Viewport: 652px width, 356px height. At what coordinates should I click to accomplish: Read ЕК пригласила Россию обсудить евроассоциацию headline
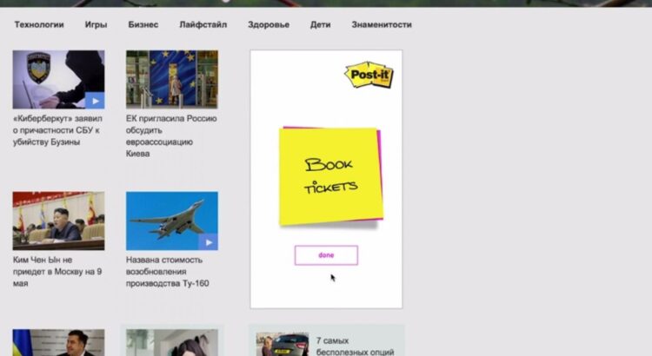171,135
